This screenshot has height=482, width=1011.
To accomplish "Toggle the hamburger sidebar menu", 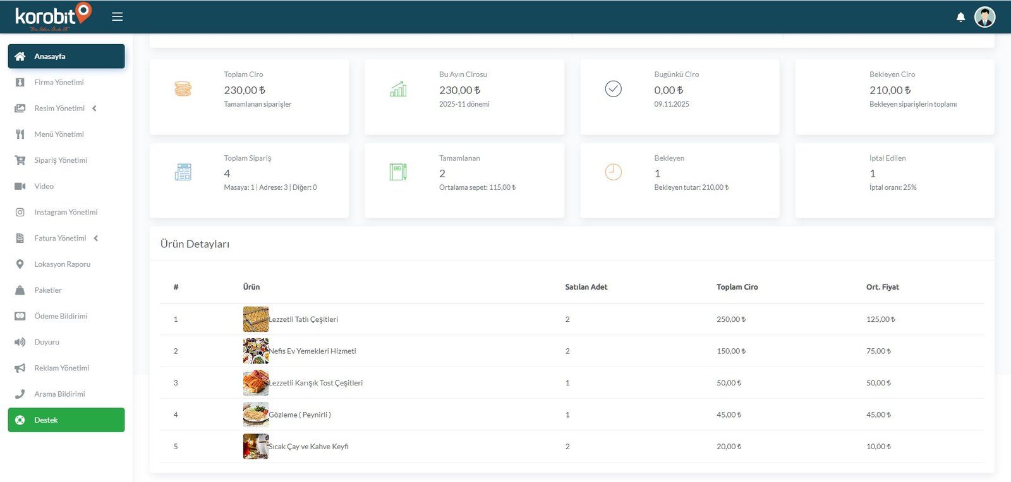I will click(x=117, y=16).
